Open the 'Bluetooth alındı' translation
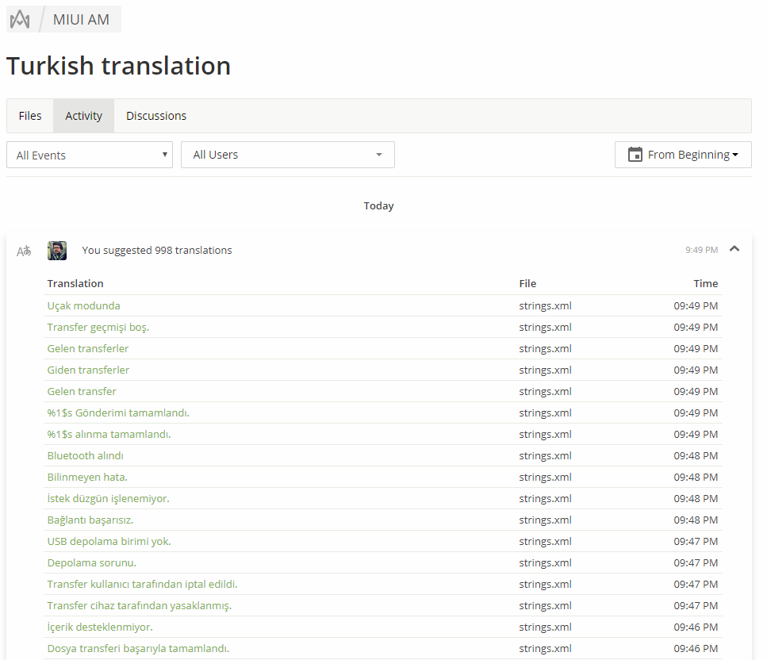This screenshot has width=767, height=660. click(x=85, y=456)
